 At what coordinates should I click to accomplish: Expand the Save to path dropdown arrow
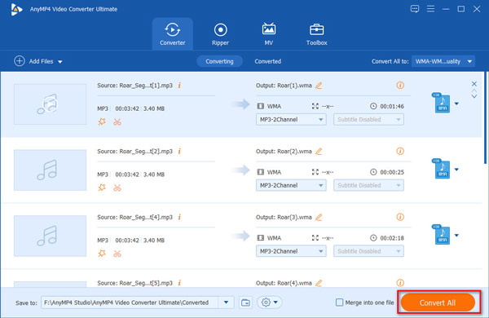(x=226, y=303)
